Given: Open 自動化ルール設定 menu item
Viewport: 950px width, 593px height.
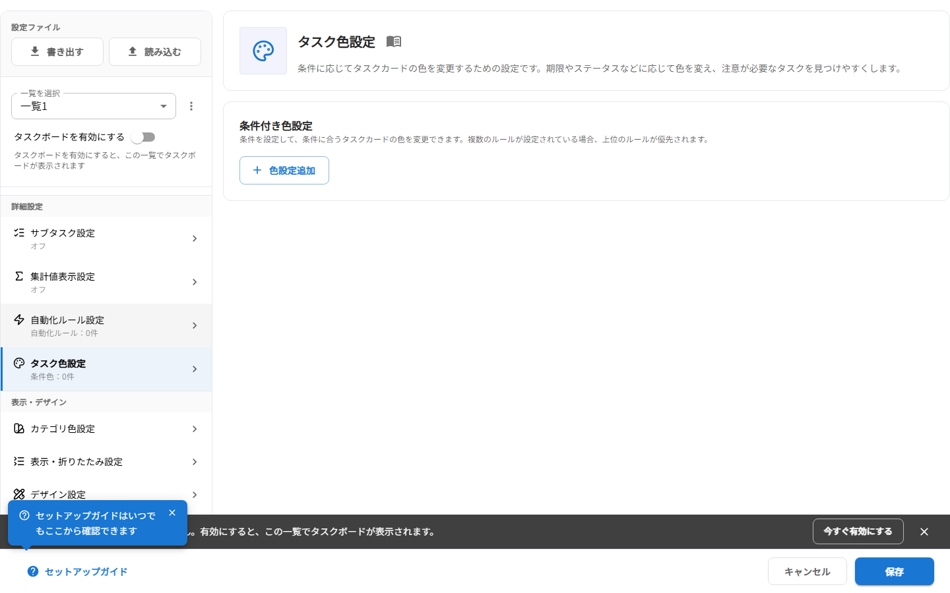Looking at the screenshot, I should (106, 325).
